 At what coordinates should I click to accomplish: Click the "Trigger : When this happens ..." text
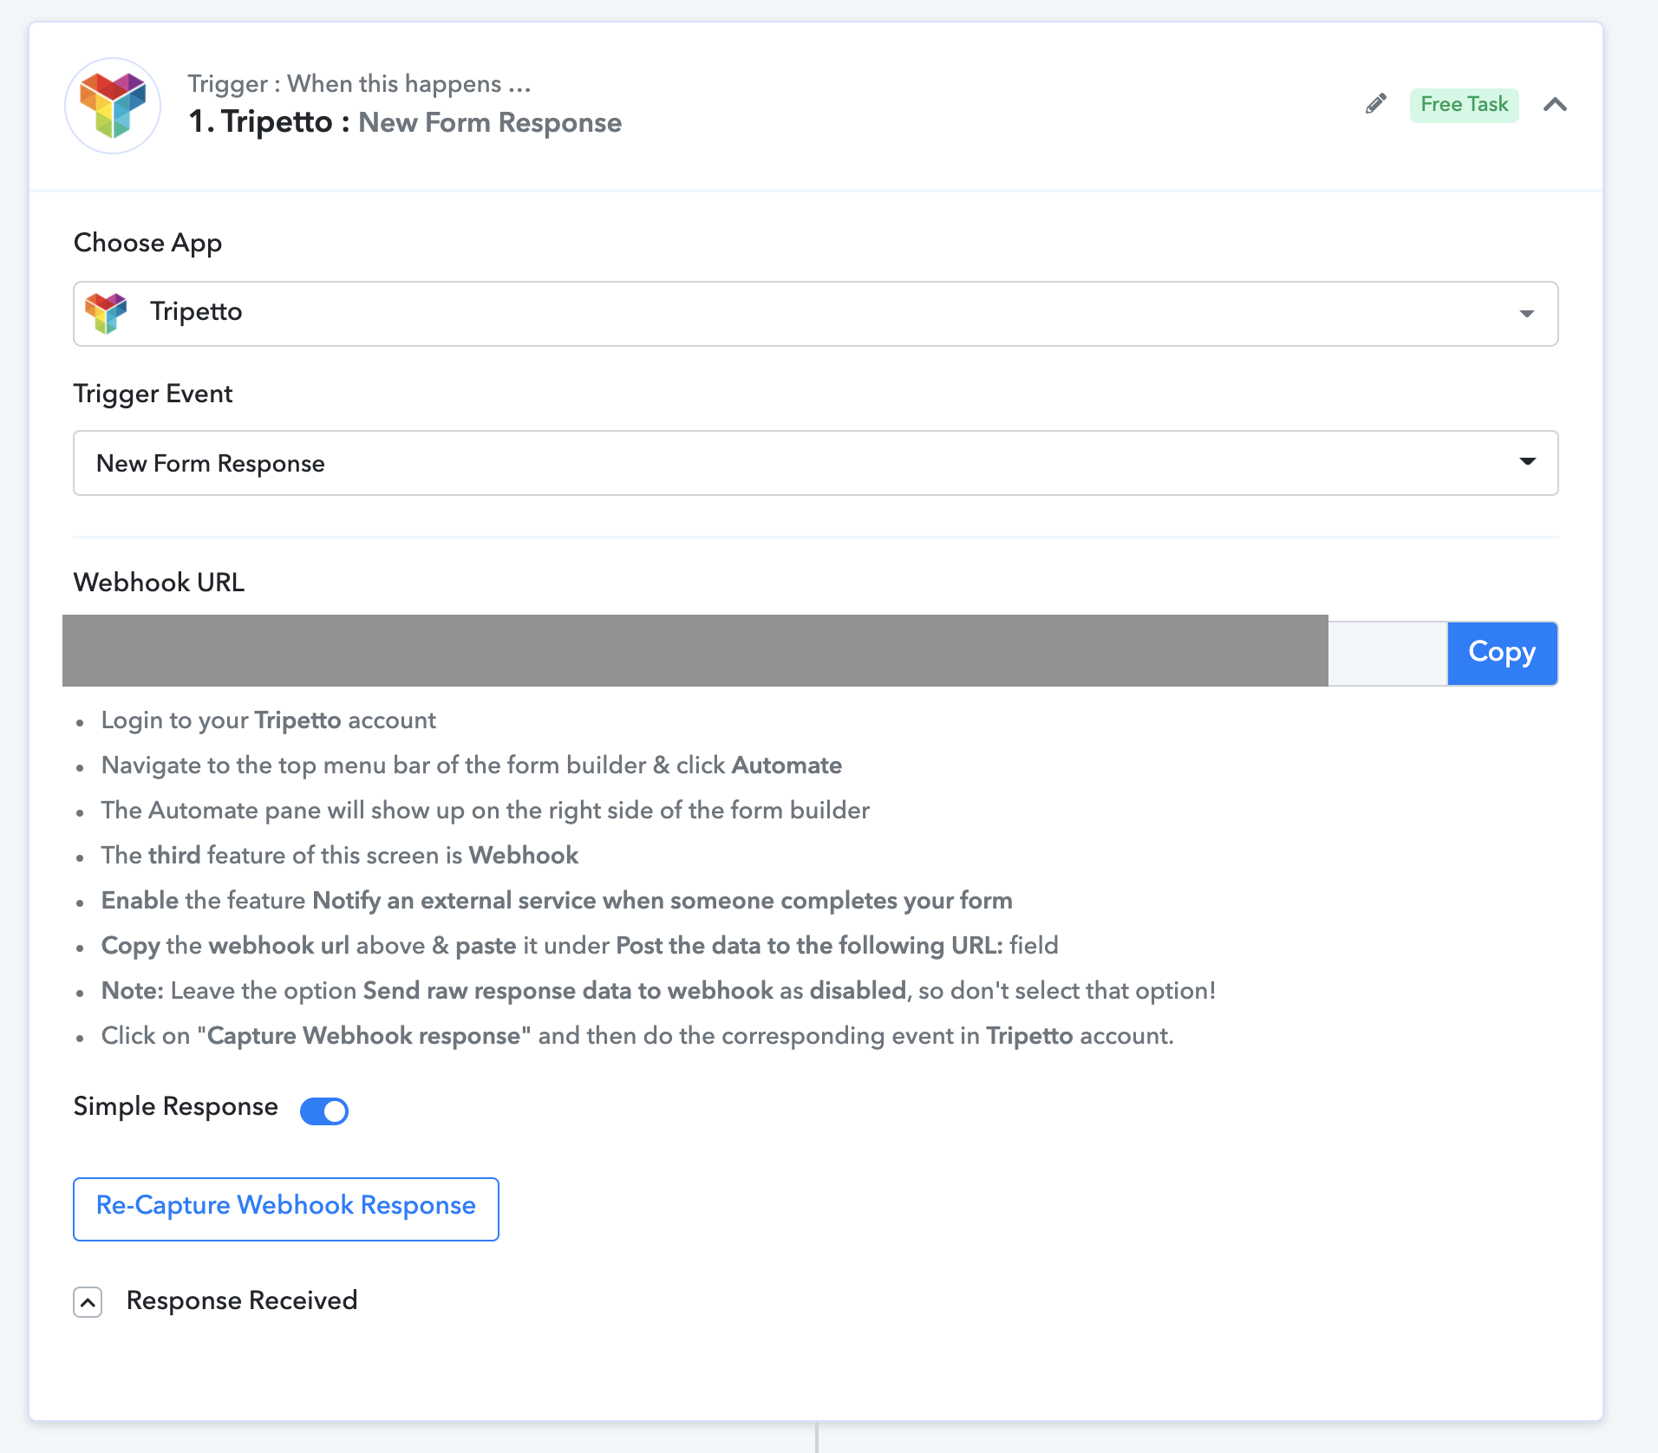[359, 84]
